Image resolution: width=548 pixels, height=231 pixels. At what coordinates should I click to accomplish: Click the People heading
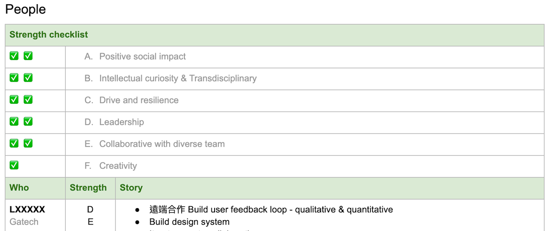pyautogui.click(x=26, y=10)
